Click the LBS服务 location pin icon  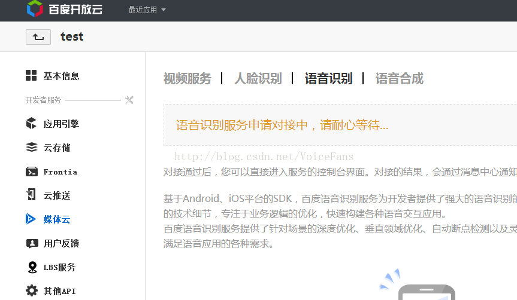coord(32,267)
